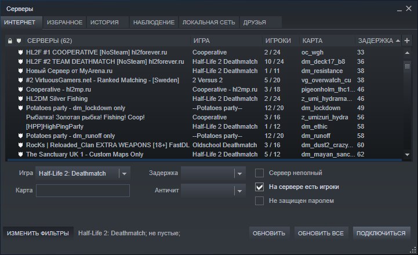The height and width of the screenshot is (255, 418).
Task: Enable the Не защищен паролем checkbox
Action: coord(259,201)
